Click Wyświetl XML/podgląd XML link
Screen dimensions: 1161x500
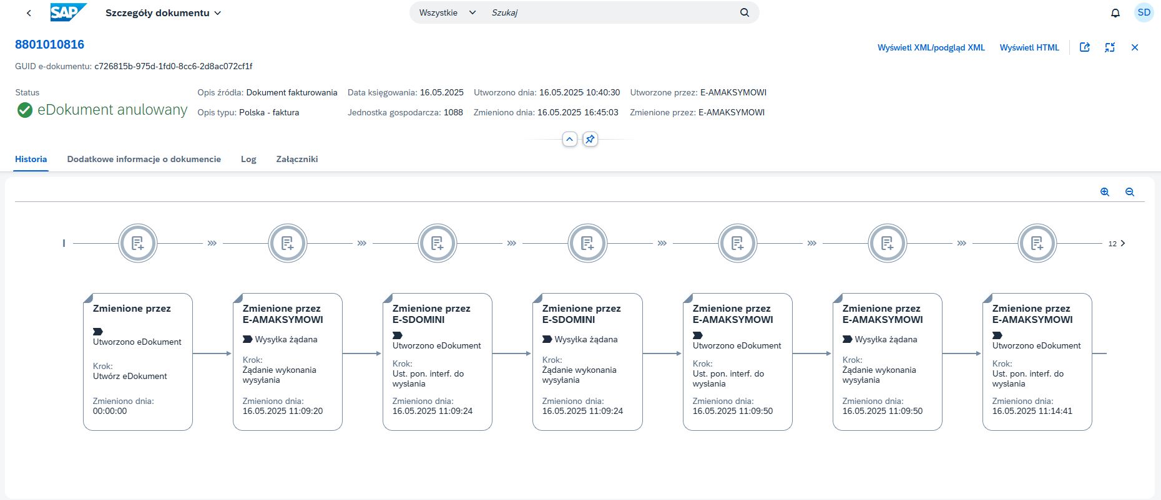[931, 47]
